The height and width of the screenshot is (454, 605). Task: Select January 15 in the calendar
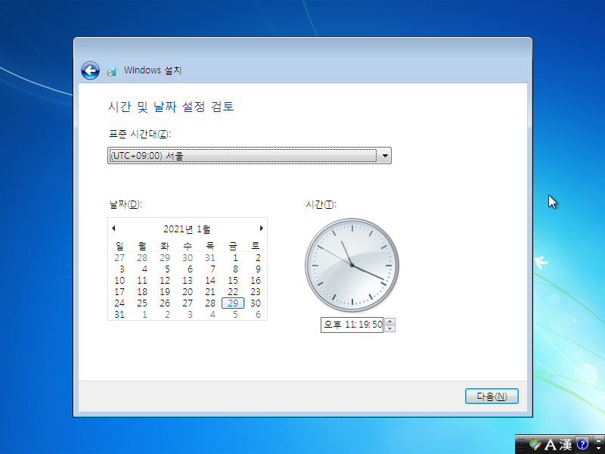233,280
